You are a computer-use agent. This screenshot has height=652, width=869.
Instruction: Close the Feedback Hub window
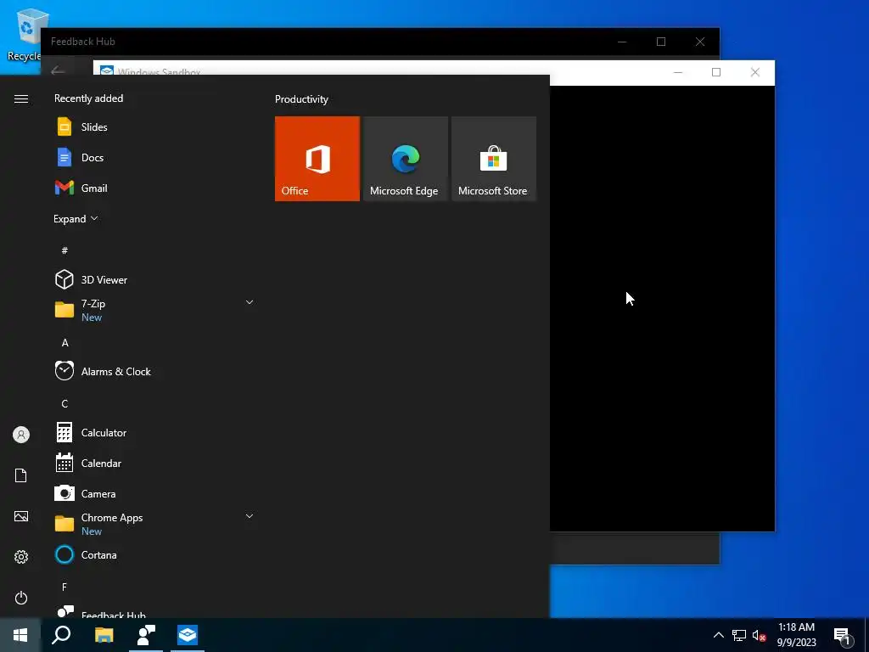(700, 42)
